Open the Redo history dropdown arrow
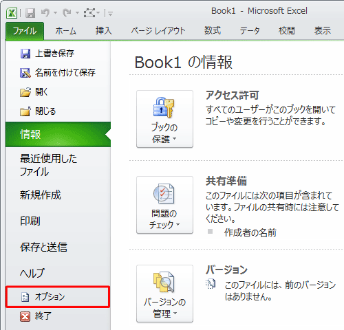Image resolution: width=344 pixels, height=330 pixels. (x=77, y=13)
